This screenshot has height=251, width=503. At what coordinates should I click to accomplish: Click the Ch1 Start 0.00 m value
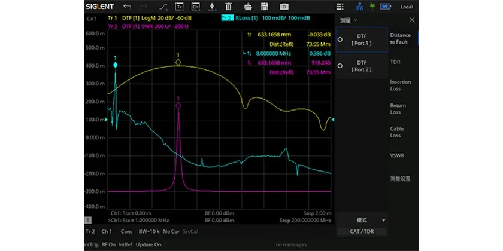tap(131, 213)
